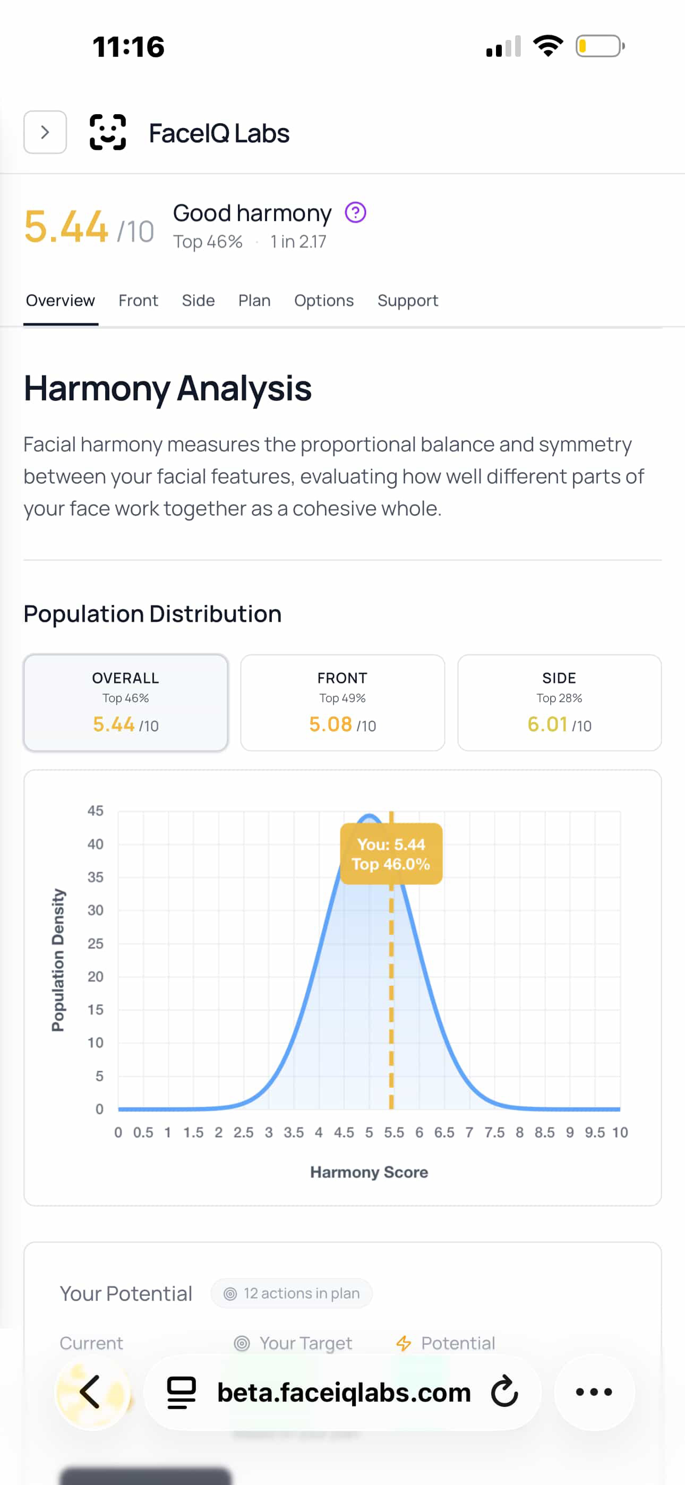685x1485 pixels.
Task: Select the Overview tab
Action: [x=61, y=301]
